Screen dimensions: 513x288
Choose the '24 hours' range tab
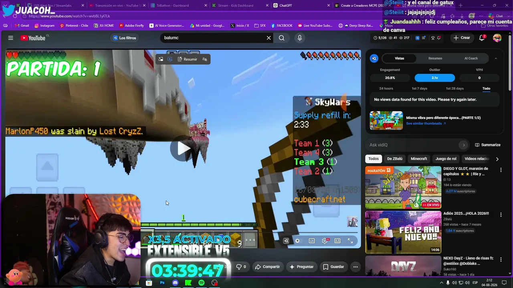(386, 88)
